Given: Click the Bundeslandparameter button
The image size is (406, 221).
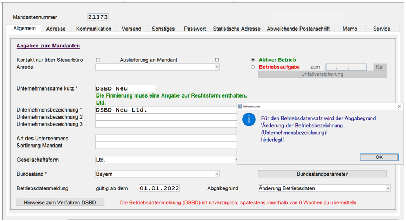Looking at the screenshot, I should (x=322, y=174).
